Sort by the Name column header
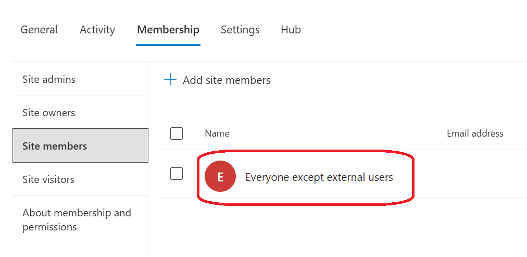 click(217, 133)
